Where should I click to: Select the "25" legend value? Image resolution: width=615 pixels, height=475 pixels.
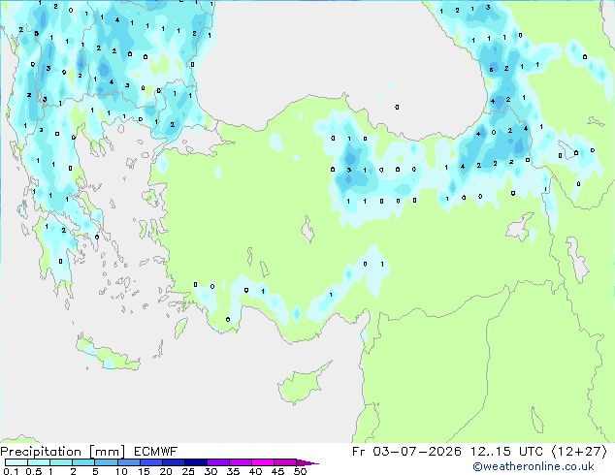pos(188,471)
